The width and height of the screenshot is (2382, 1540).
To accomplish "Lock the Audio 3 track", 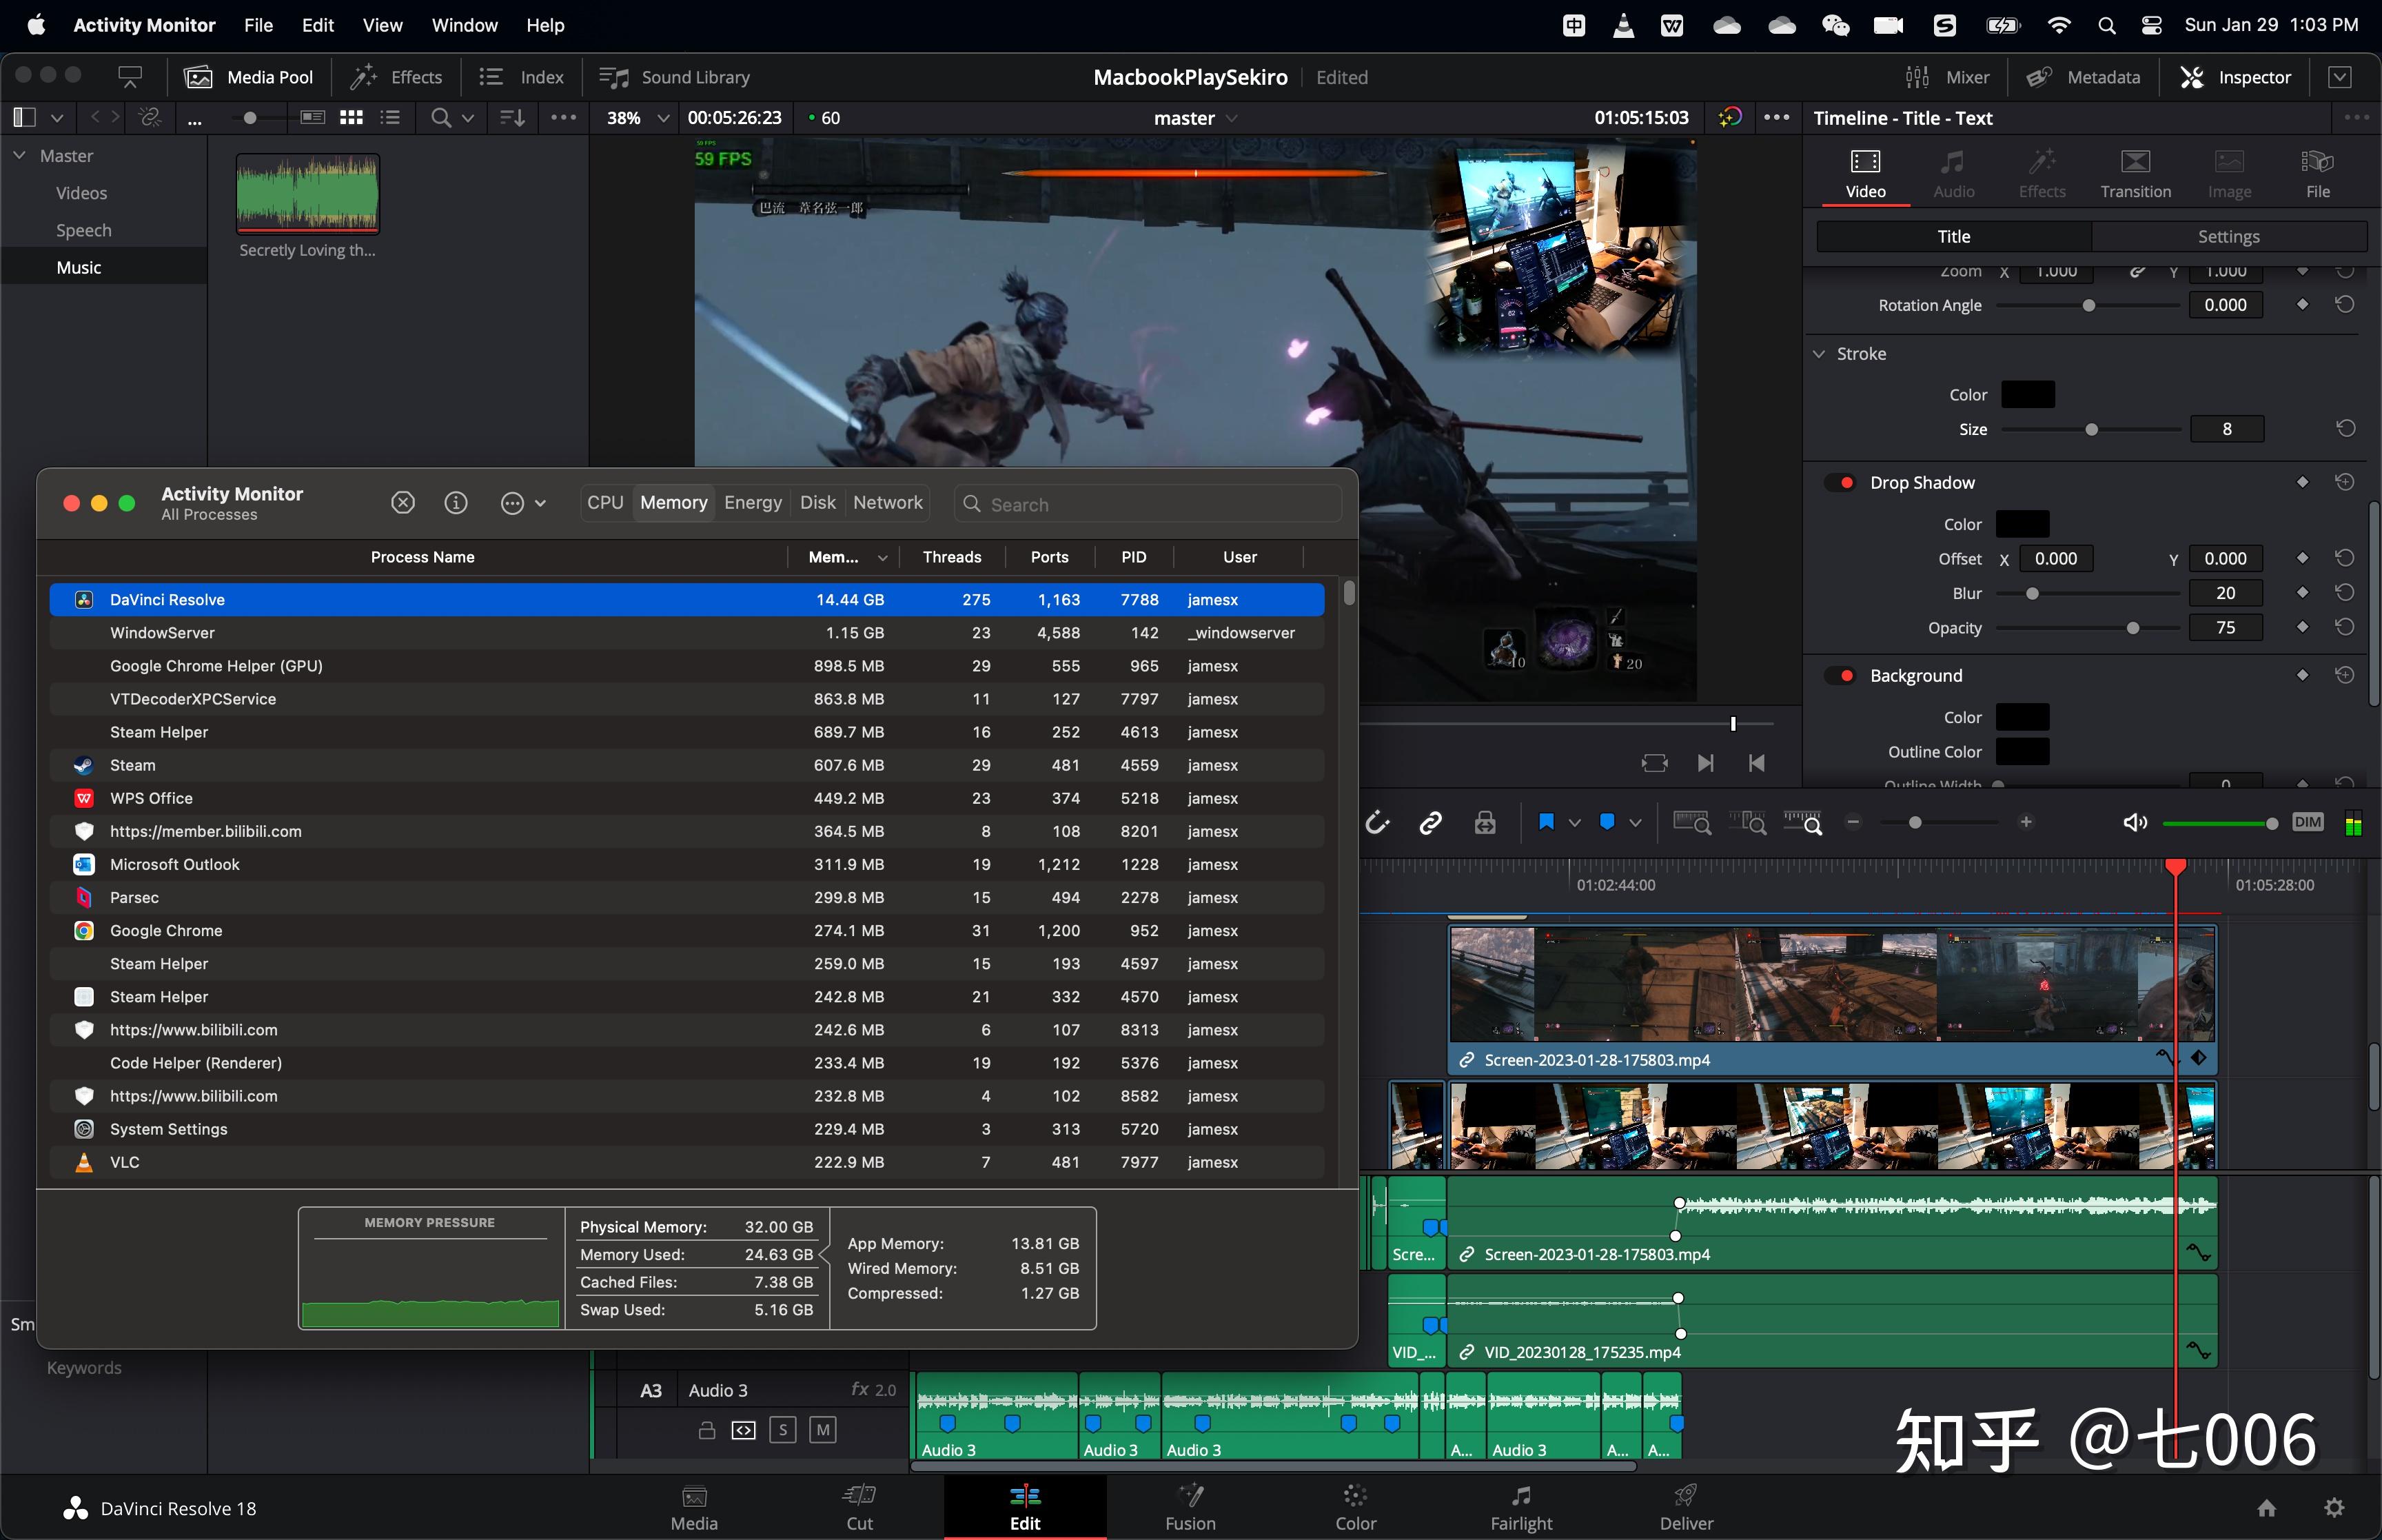I will (706, 1430).
